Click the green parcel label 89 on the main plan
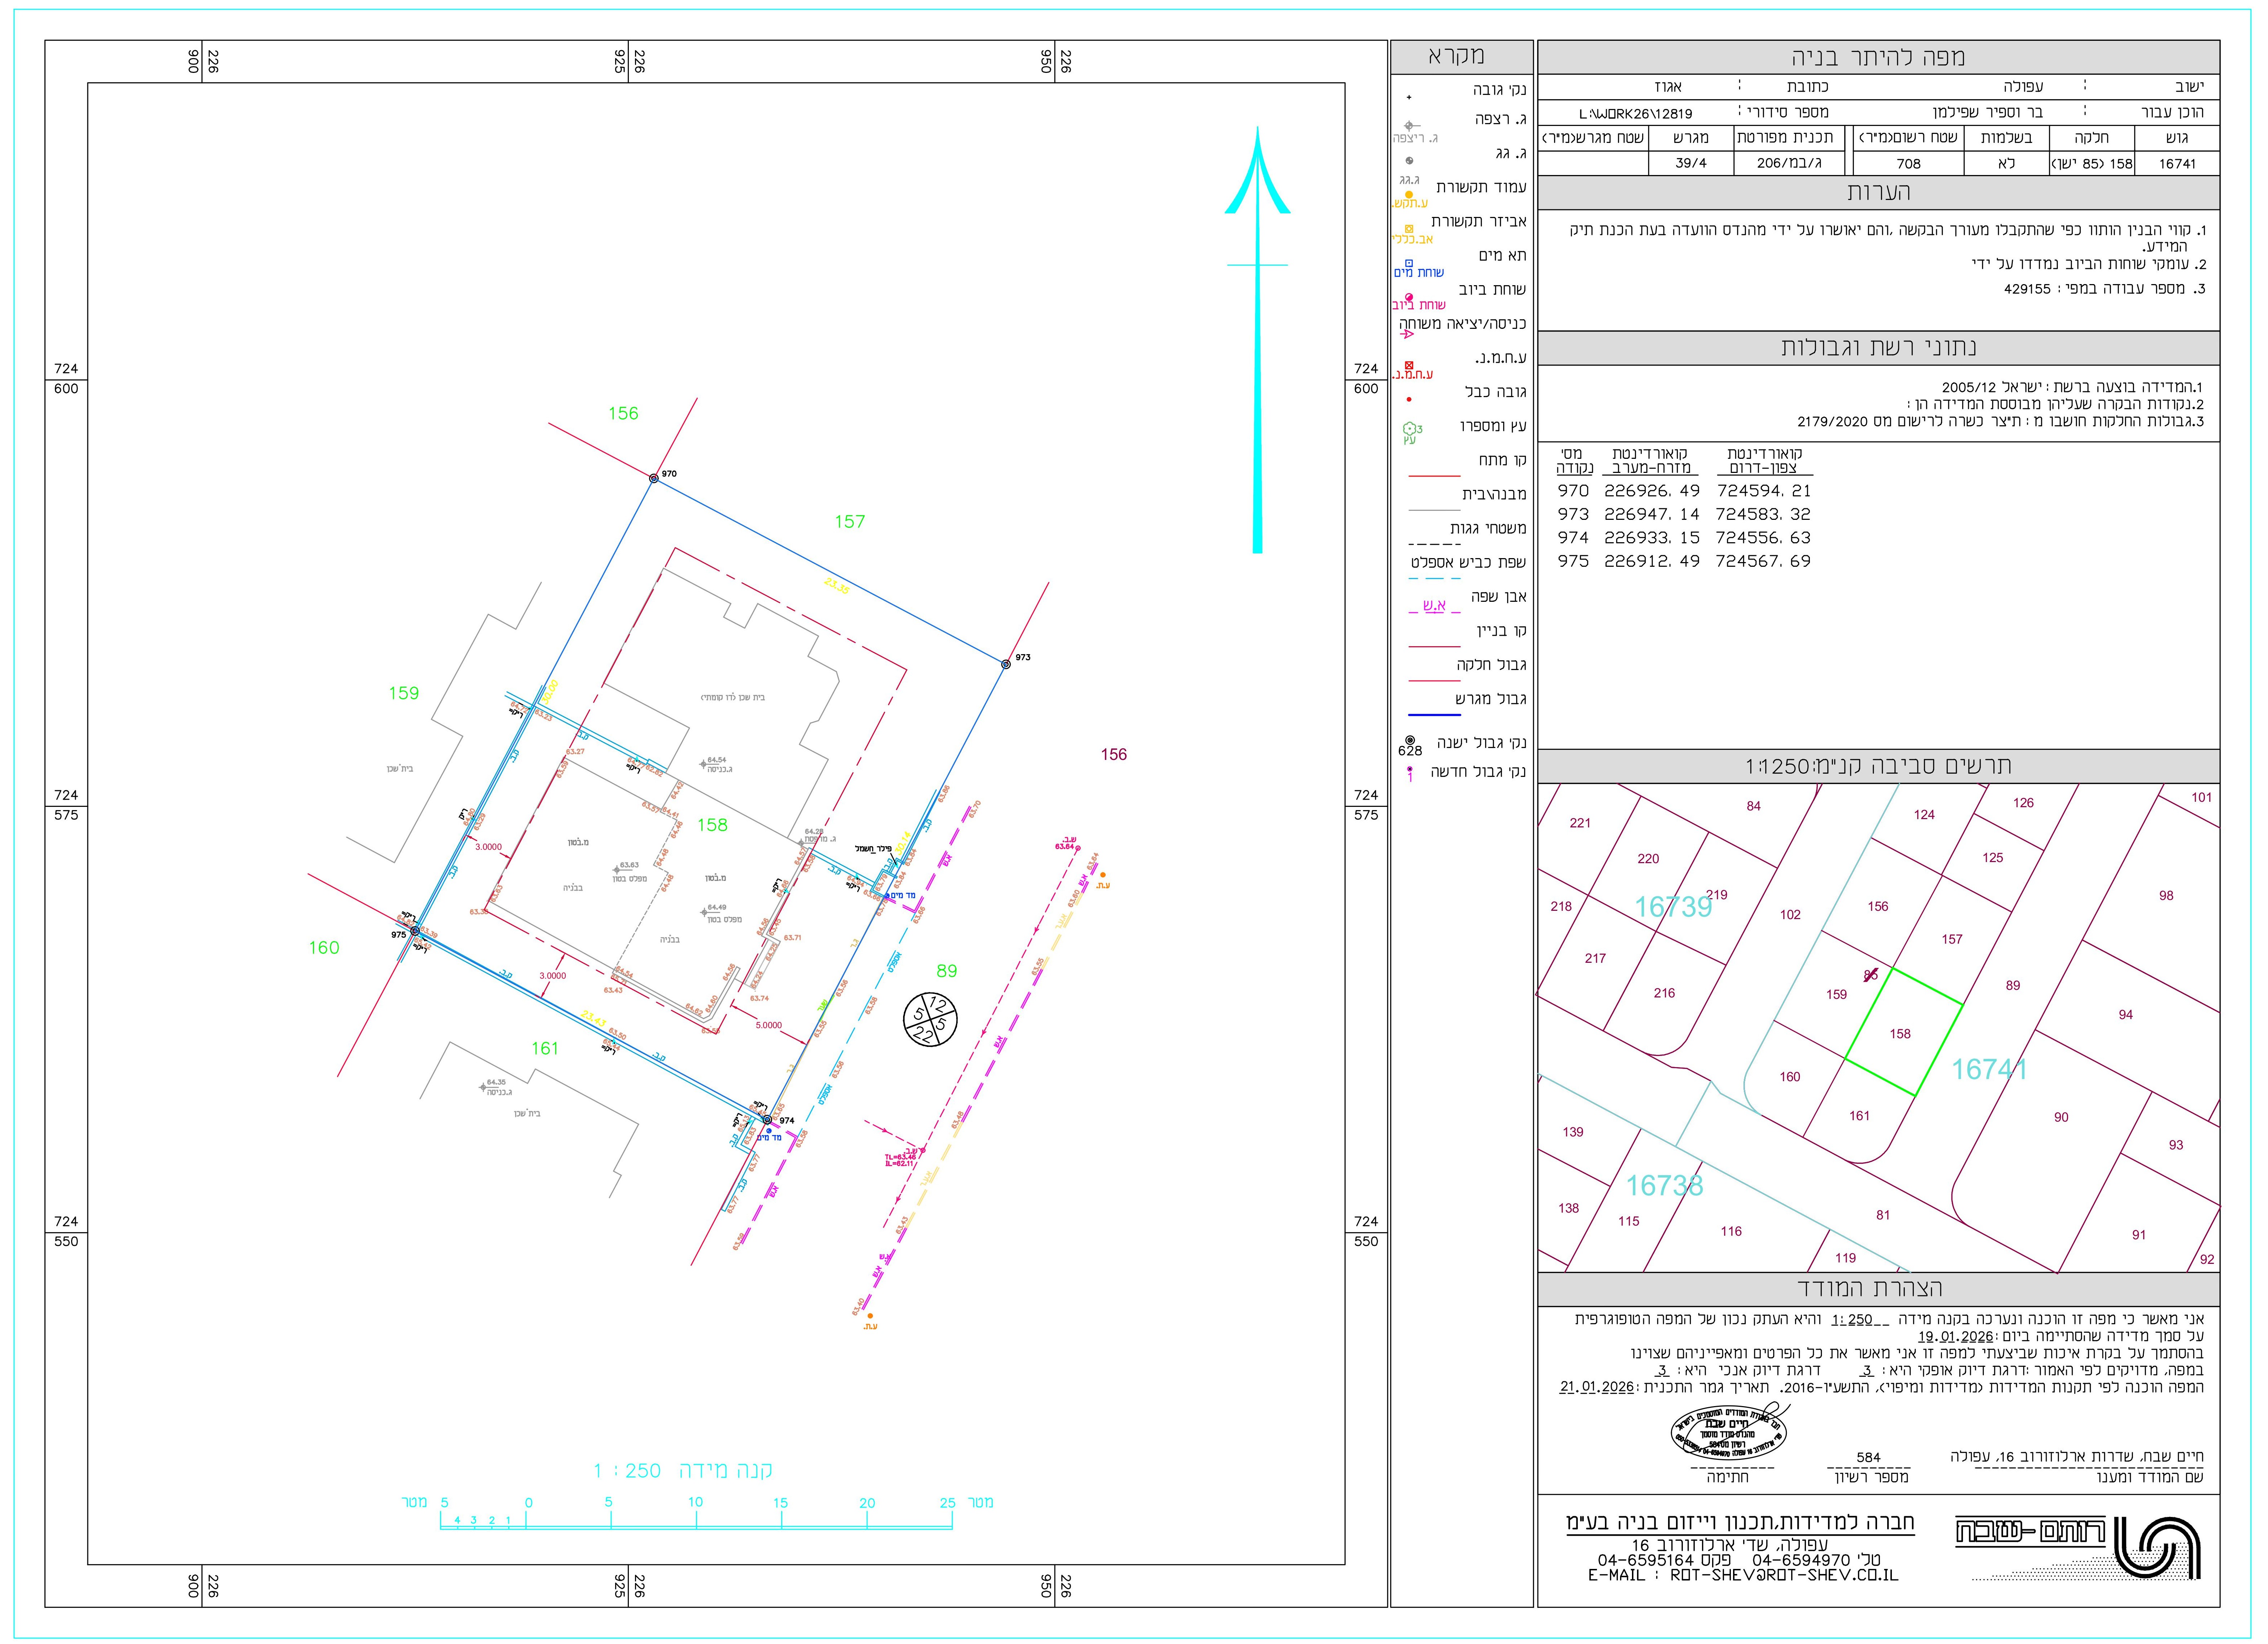The image size is (2268, 1644). tap(947, 971)
